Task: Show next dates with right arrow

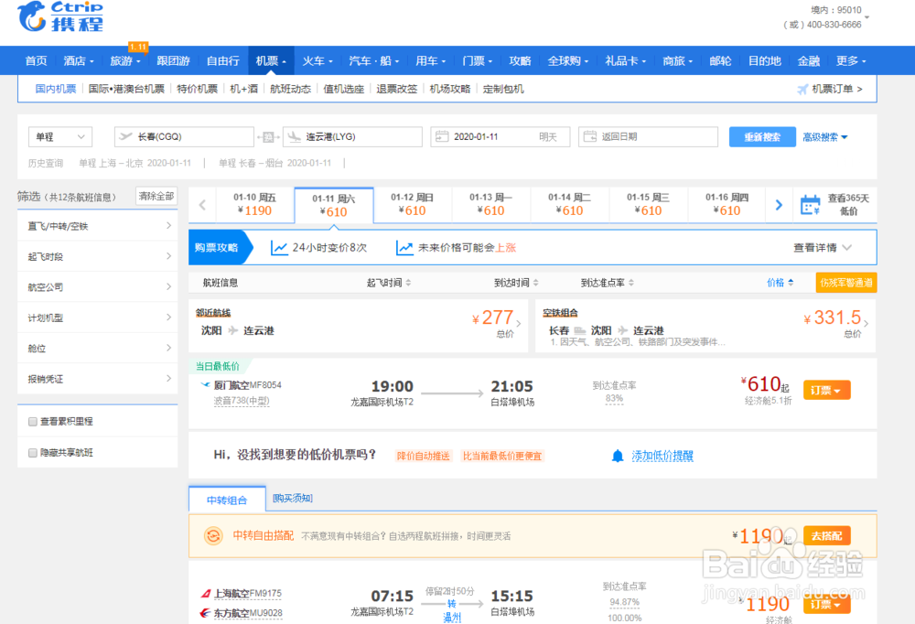Action: pyautogui.click(x=779, y=205)
